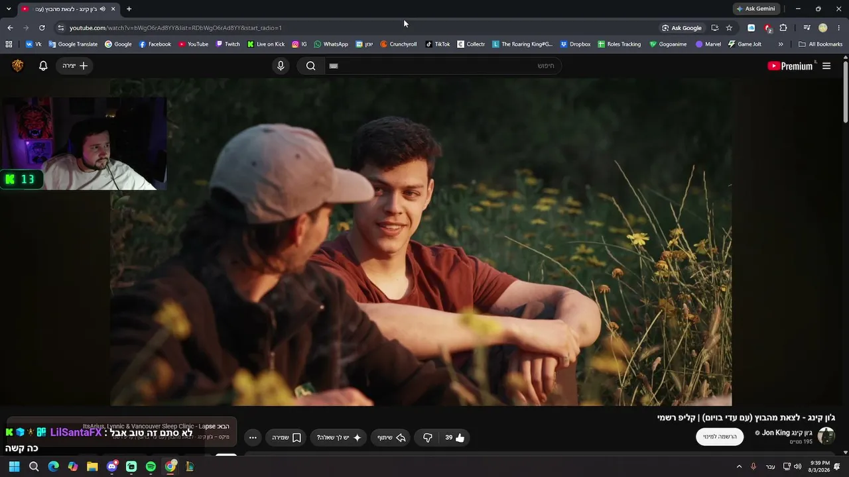849x477 pixels.
Task: Focus the YouTube search field (חיפוש)
Action: click(x=442, y=66)
